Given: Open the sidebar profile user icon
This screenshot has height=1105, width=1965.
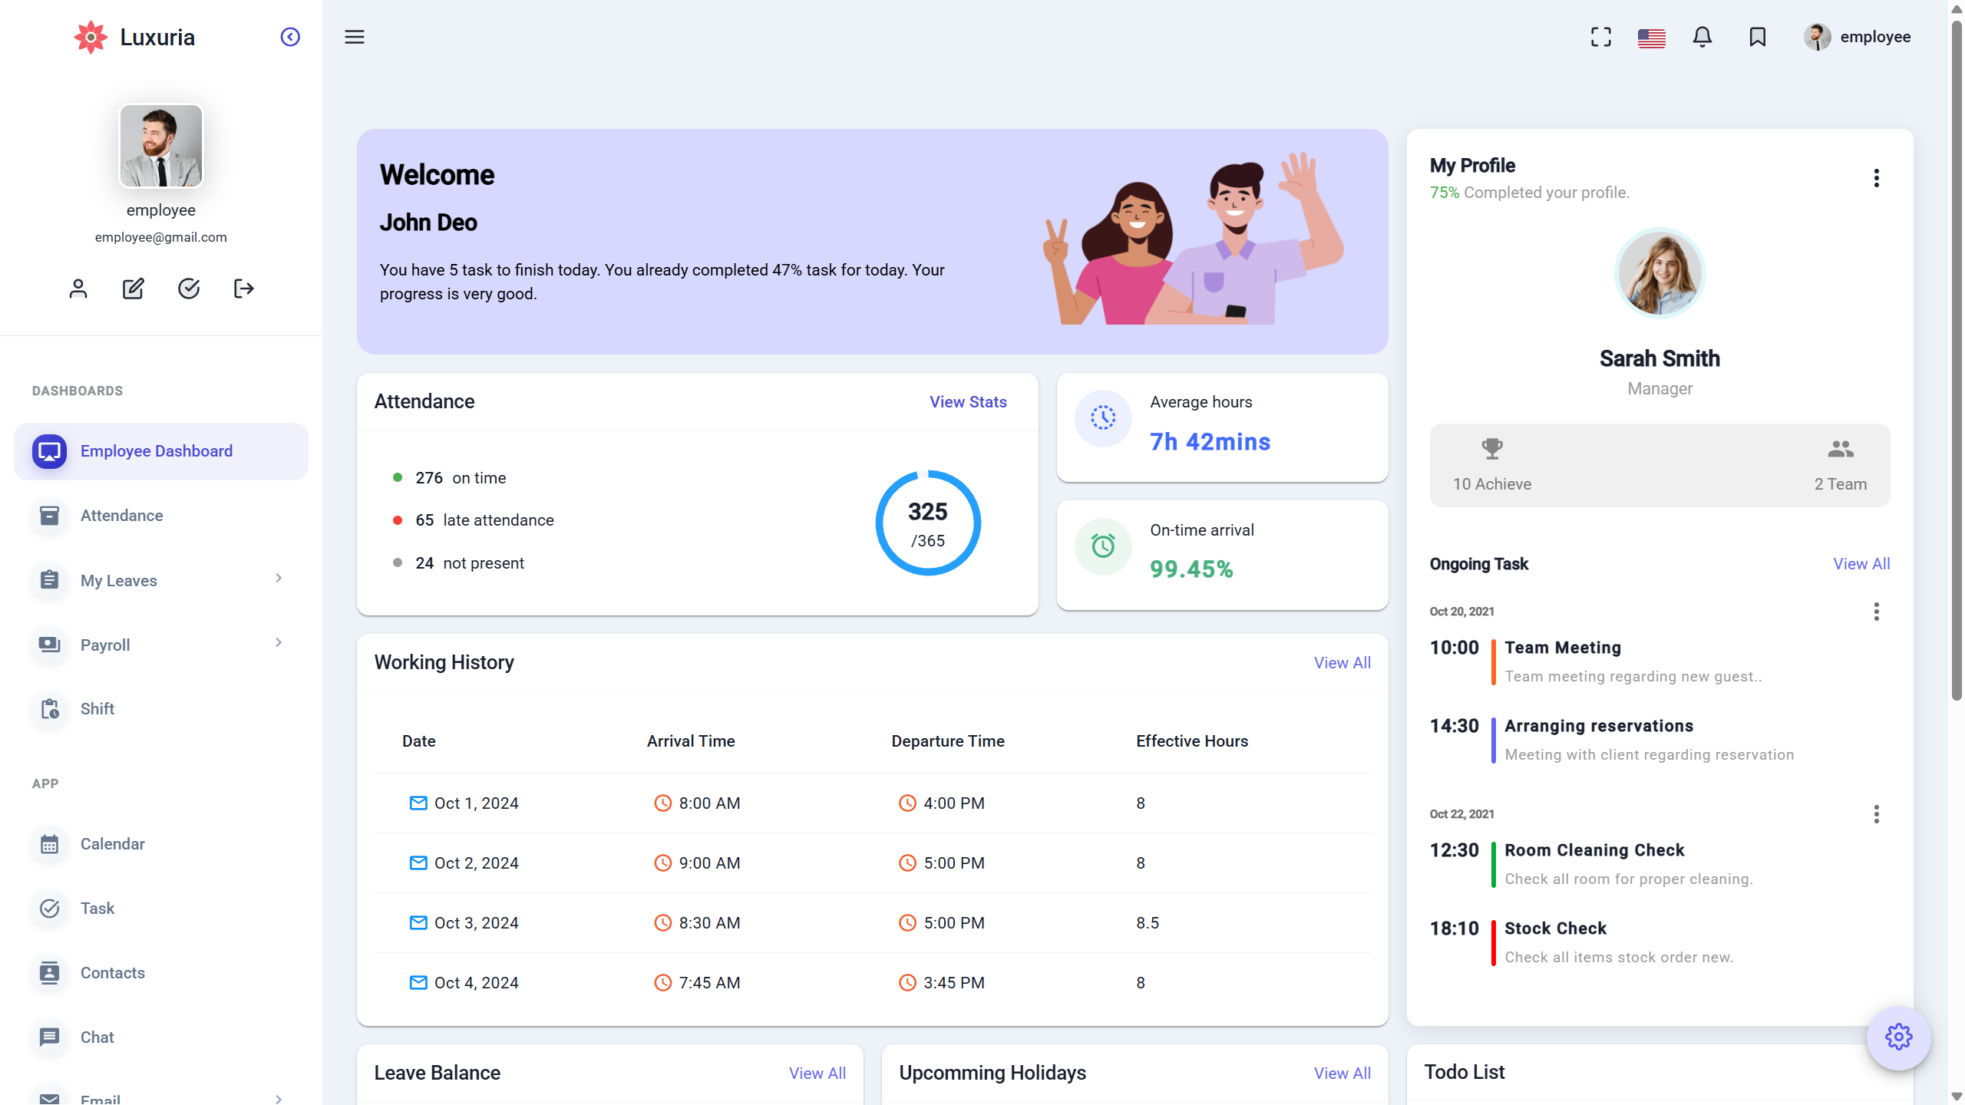Looking at the screenshot, I should (78, 289).
